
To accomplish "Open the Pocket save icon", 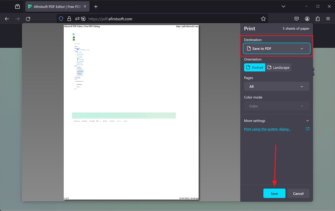I will coord(297,19).
